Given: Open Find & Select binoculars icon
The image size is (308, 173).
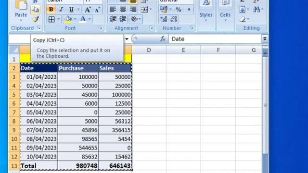Looking at the screenshot, I should coord(257,10).
